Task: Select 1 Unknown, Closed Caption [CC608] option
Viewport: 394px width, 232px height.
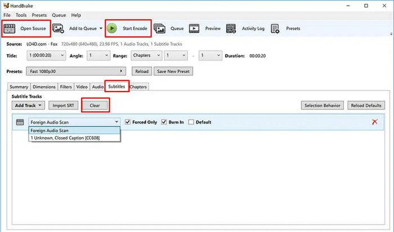Action: pyautogui.click(x=74, y=138)
